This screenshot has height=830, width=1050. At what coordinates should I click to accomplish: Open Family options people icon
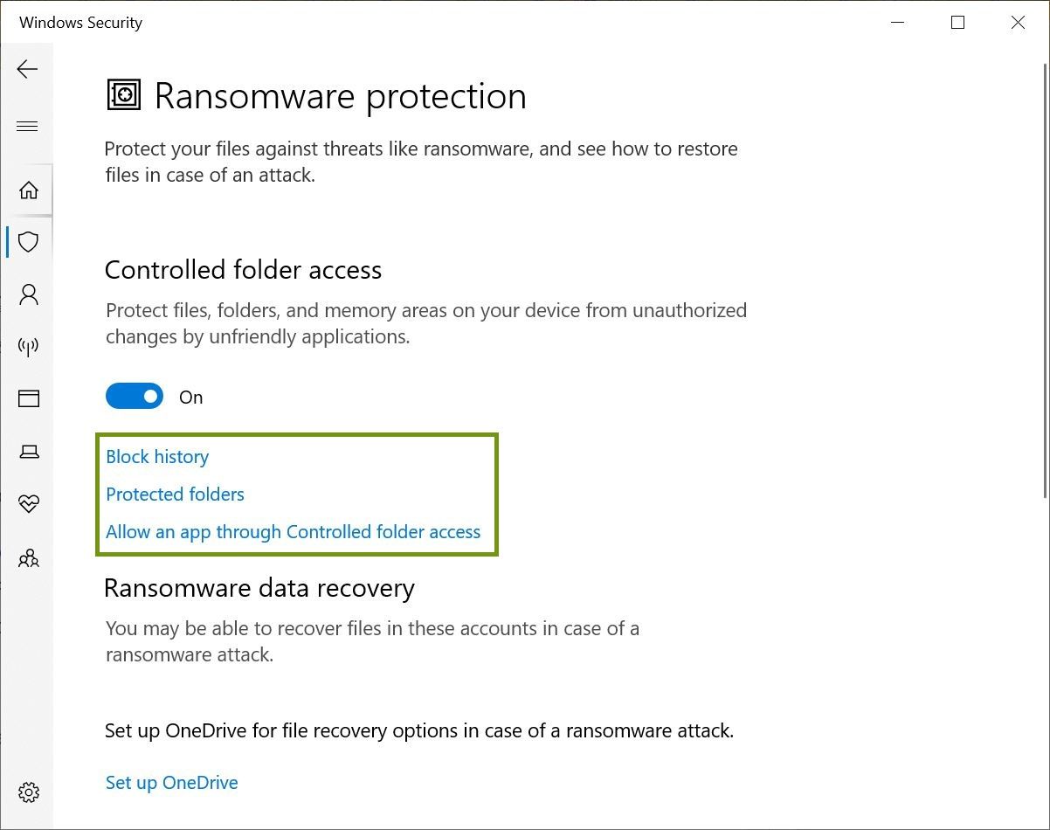[x=28, y=558]
